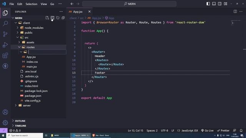Open the Accounts icon in activity bar
246x138 pixels.
pos(5,112)
